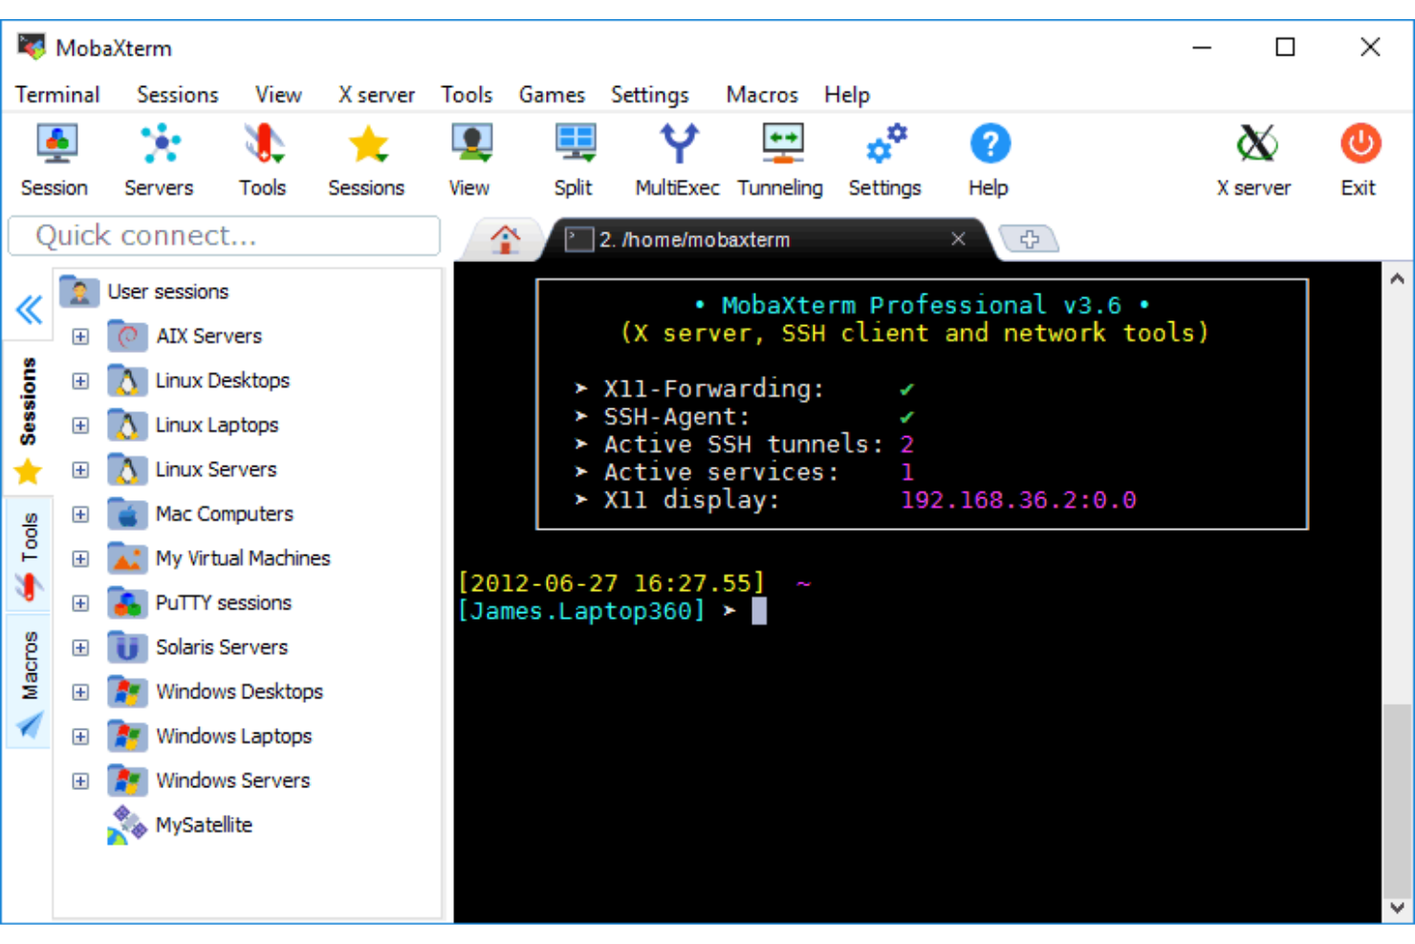The image size is (1415, 944).
Task: Launch the X server from the toolbar
Action: pos(1254,158)
